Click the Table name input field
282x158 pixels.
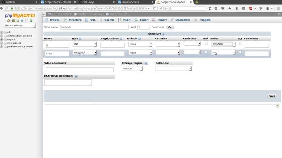(94, 27)
